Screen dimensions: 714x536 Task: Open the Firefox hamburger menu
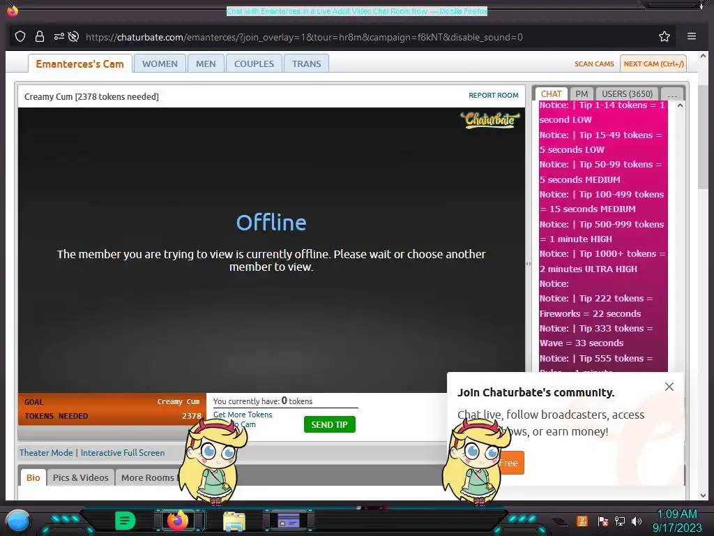click(691, 36)
